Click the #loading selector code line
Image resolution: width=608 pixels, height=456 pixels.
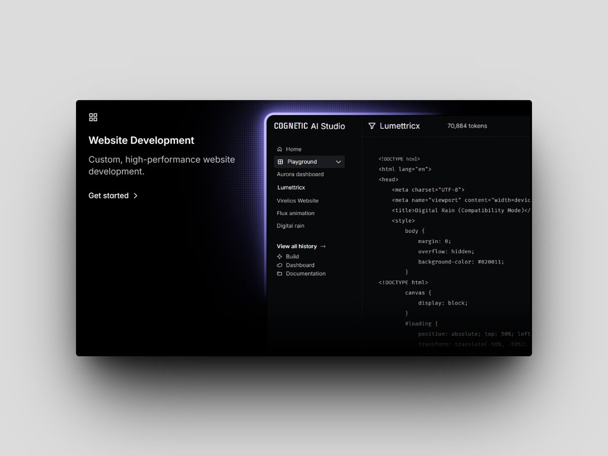click(x=421, y=323)
